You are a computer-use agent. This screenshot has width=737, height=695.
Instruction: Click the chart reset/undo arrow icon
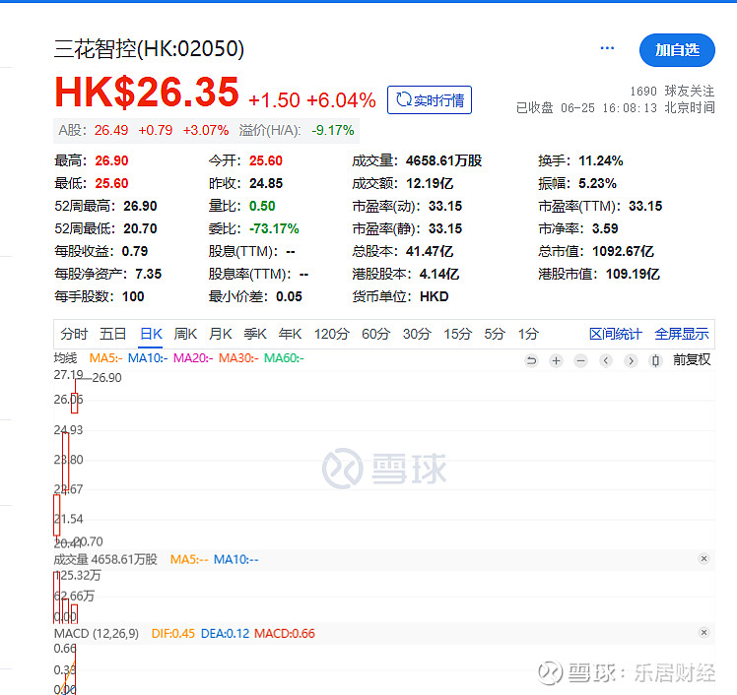[531, 360]
